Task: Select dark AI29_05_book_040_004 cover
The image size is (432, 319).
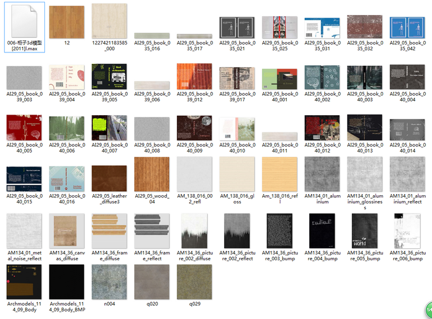Action: click(407, 77)
